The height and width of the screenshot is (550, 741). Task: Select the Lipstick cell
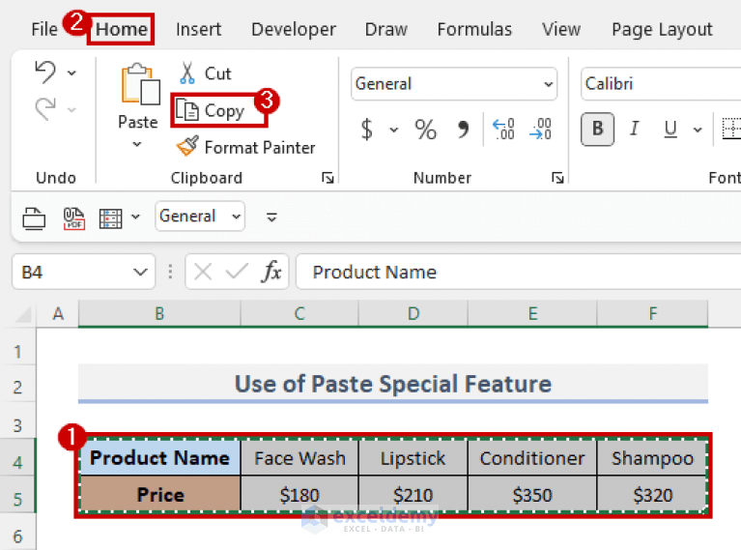click(413, 458)
